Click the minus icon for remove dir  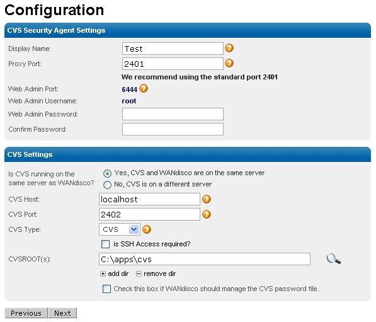pos(139,273)
